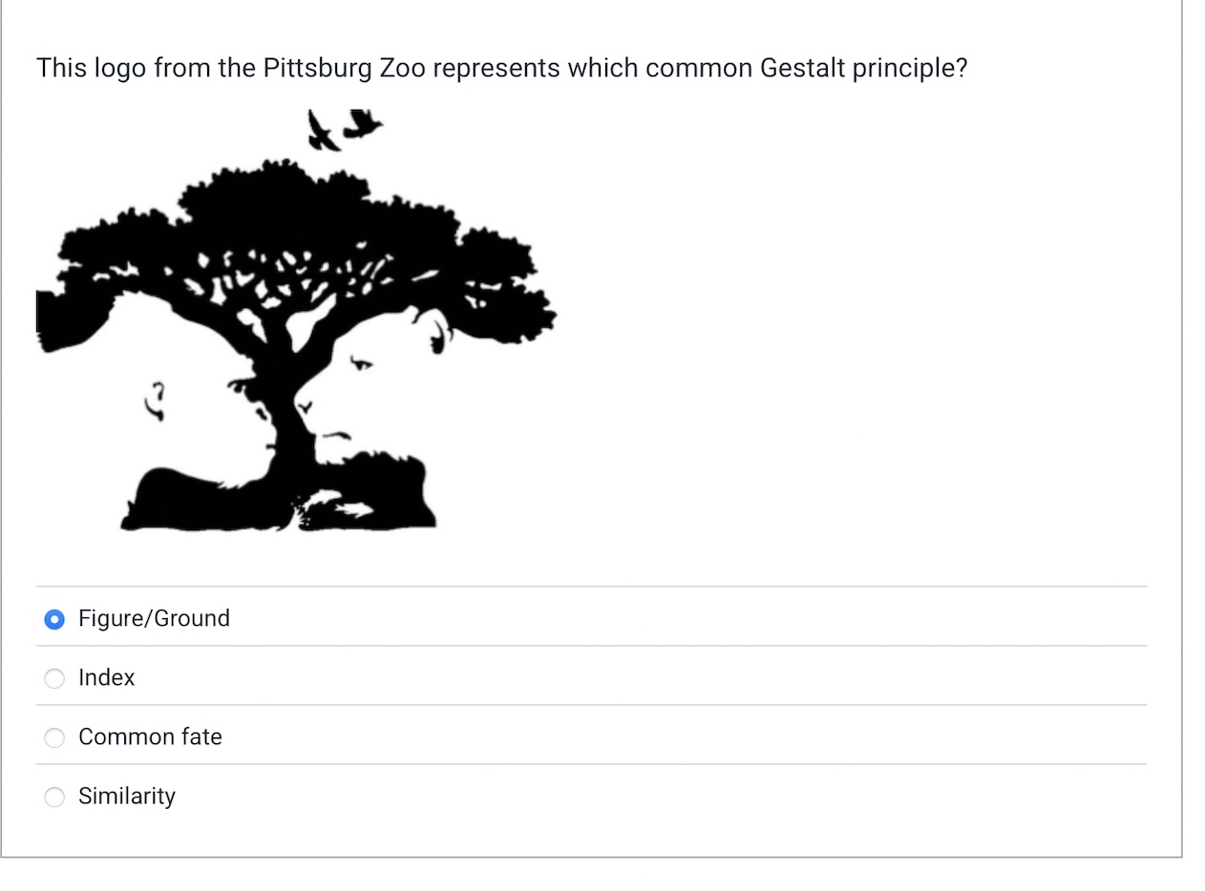
Task: Click the flying birds above the tree
Action: click(x=344, y=129)
